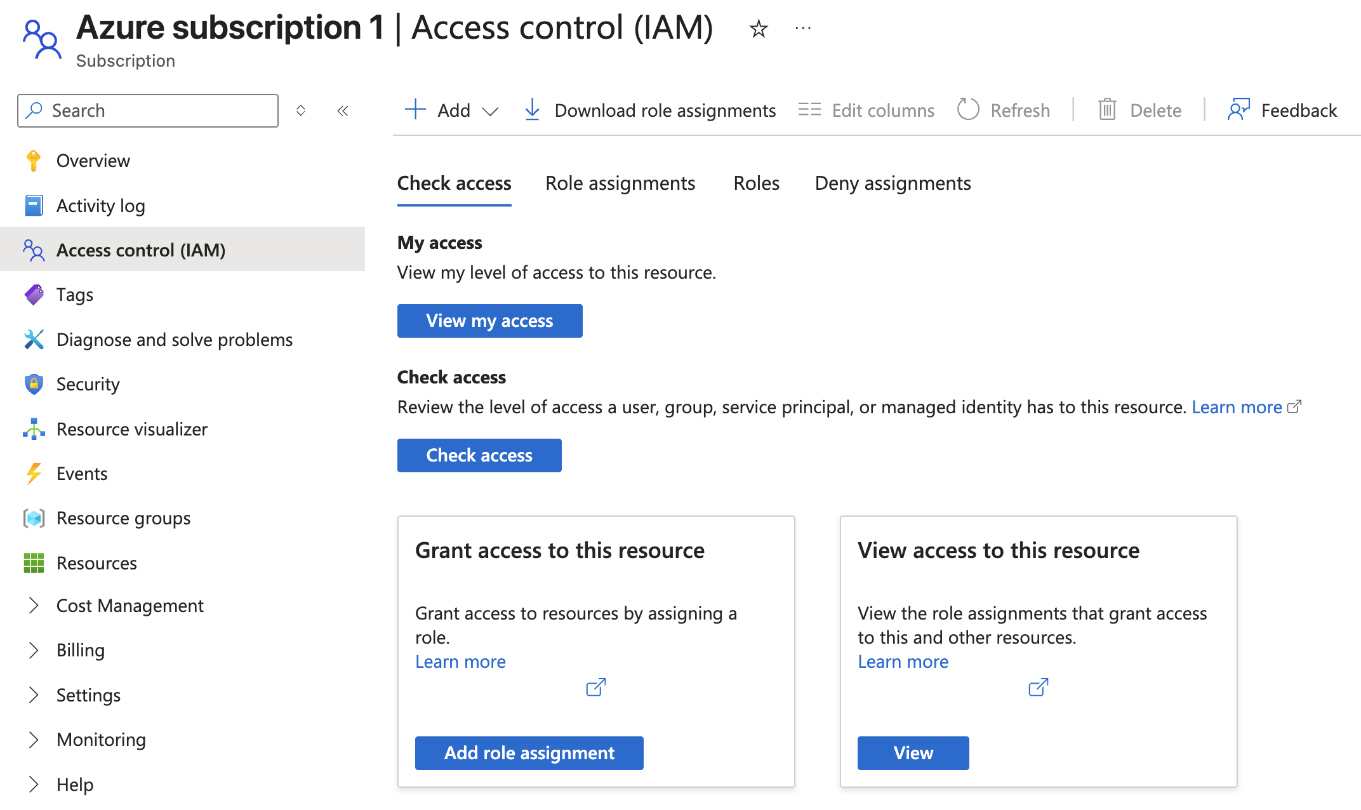Click the "Grant access to this resource" heading

pos(560,550)
